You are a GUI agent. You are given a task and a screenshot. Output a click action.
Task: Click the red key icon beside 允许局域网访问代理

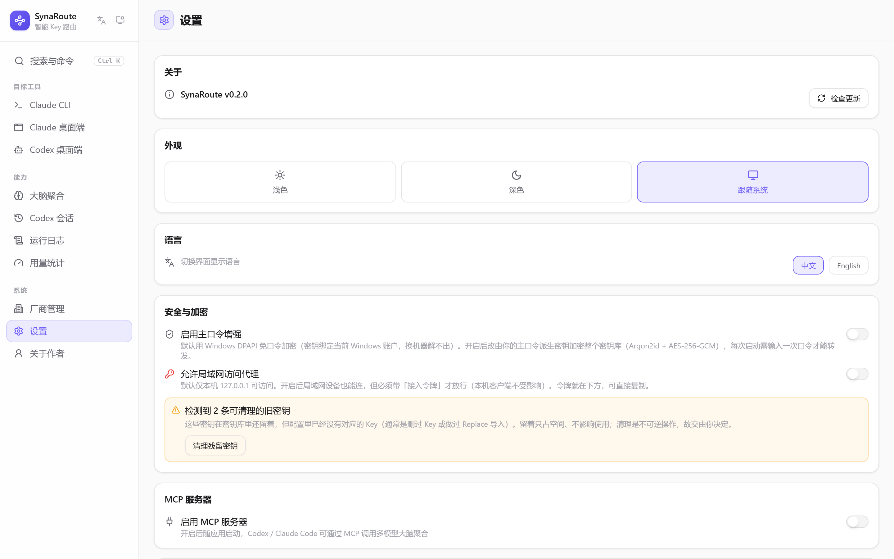[169, 374]
